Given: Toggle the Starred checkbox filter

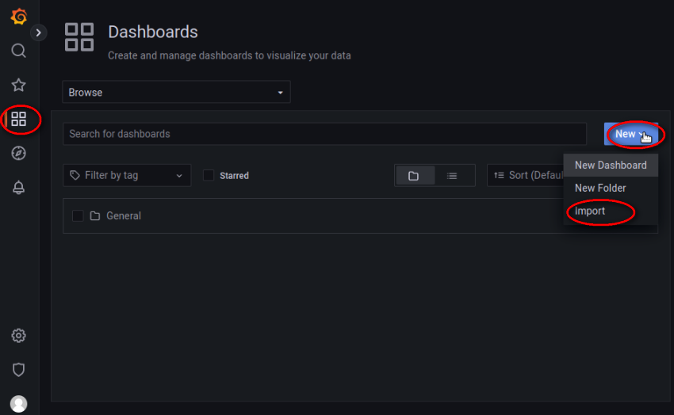Looking at the screenshot, I should pos(209,175).
